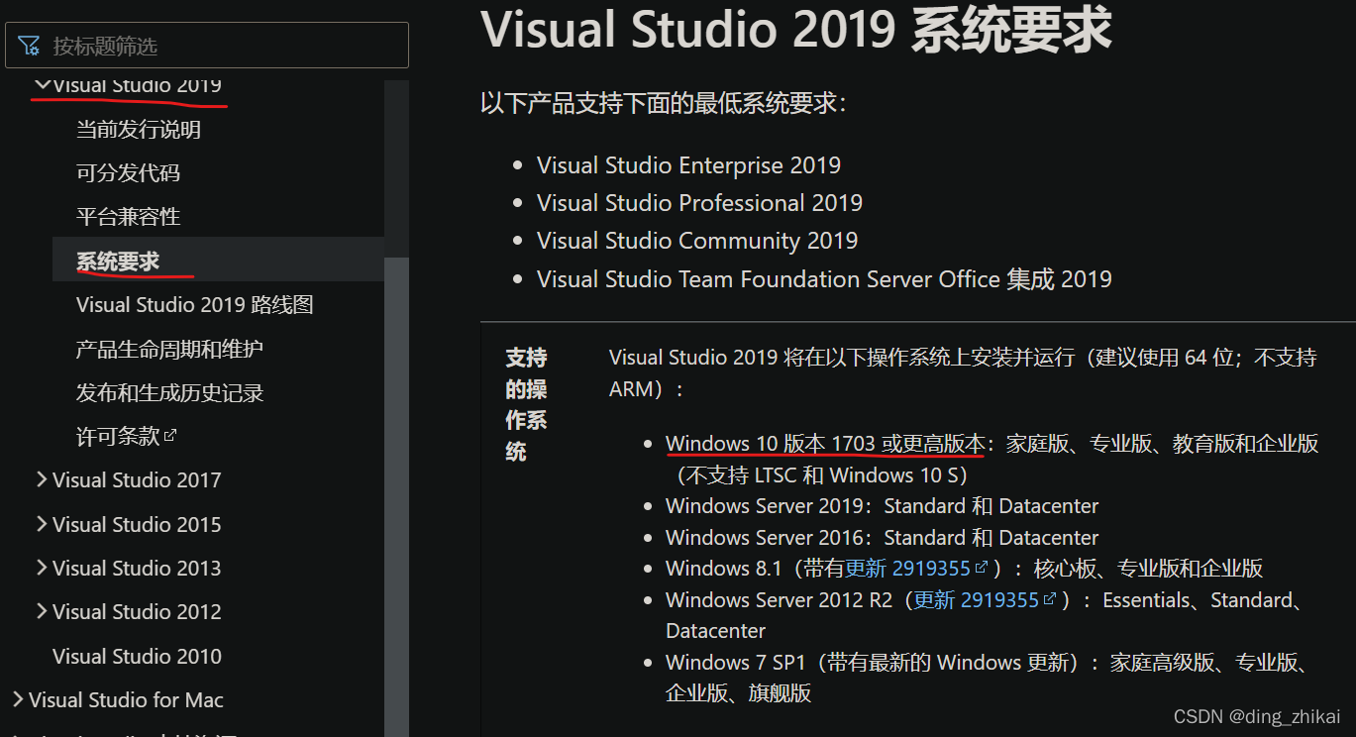Expand the Visual Studio for Mac chevron
This screenshot has width=1356, height=737.
pos(18,699)
